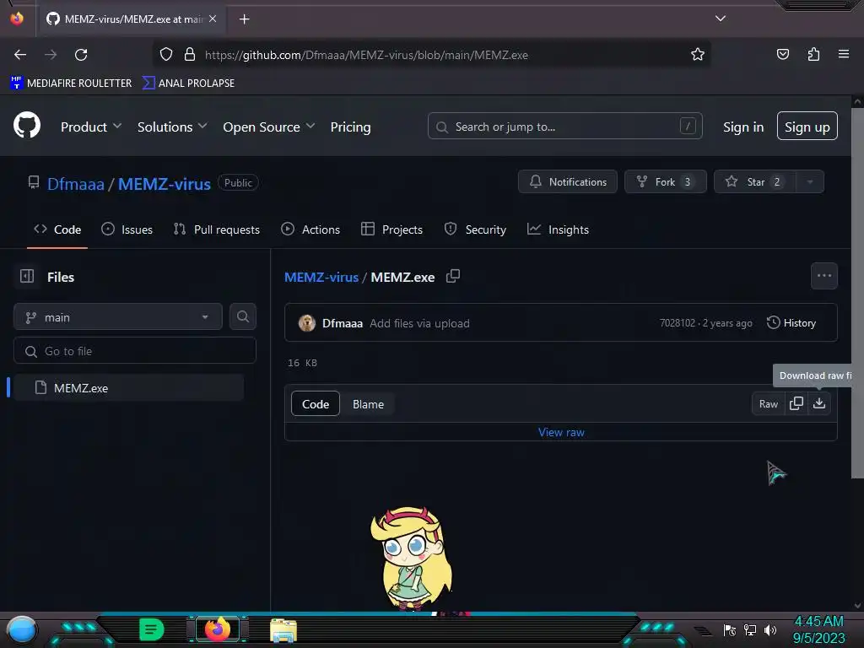Open the Dfmaaa commit author avatar
Image resolution: width=864 pixels, height=648 pixels.
tap(307, 323)
